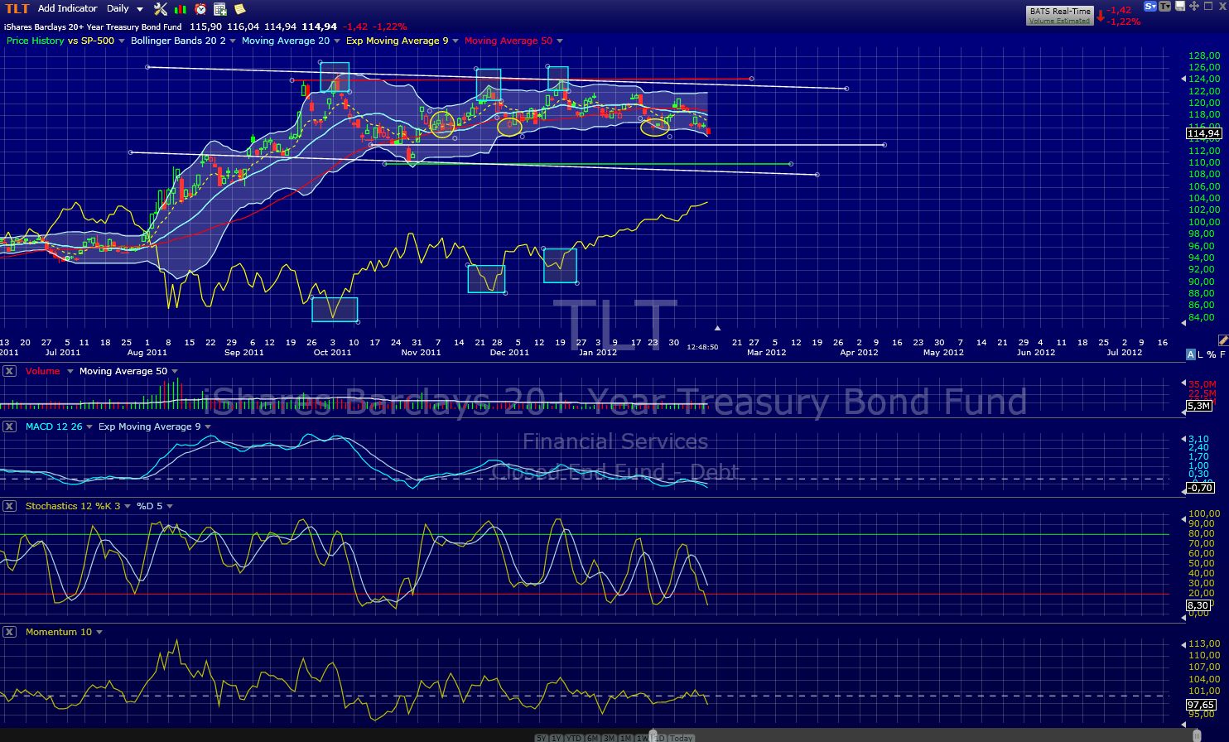Click the BATS Real-Time data button

[1060, 12]
